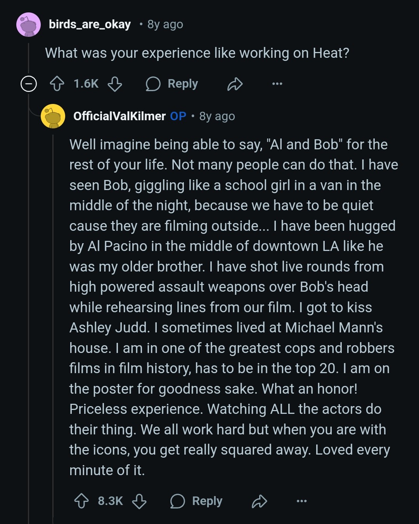Click birds_are_okay purple avatar
The height and width of the screenshot is (524, 419).
29,24
